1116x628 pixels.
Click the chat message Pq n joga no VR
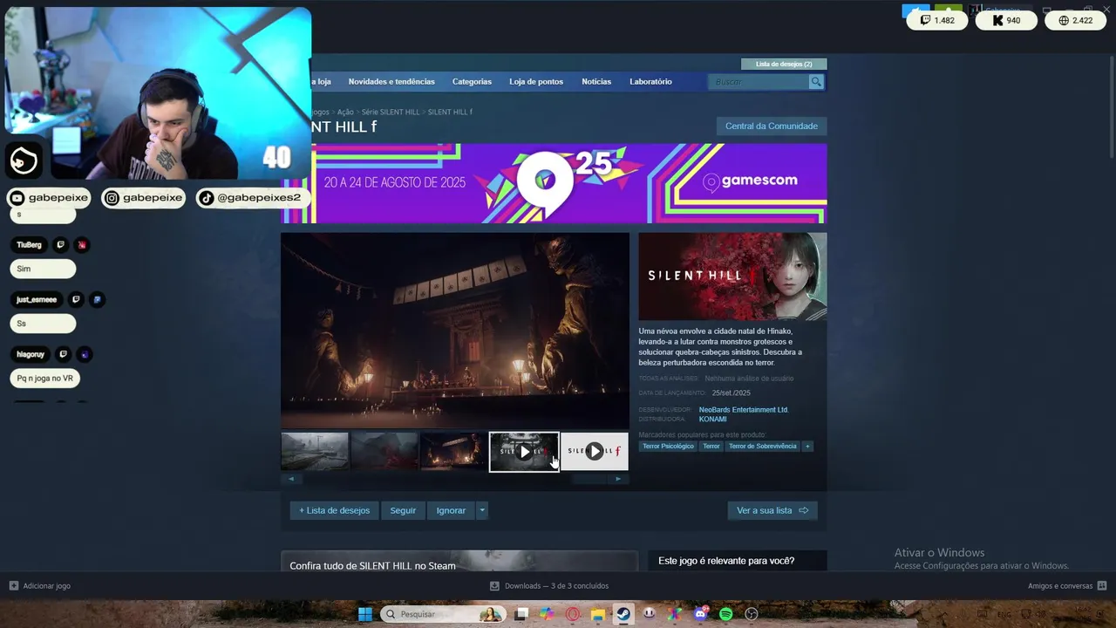(45, 379)
